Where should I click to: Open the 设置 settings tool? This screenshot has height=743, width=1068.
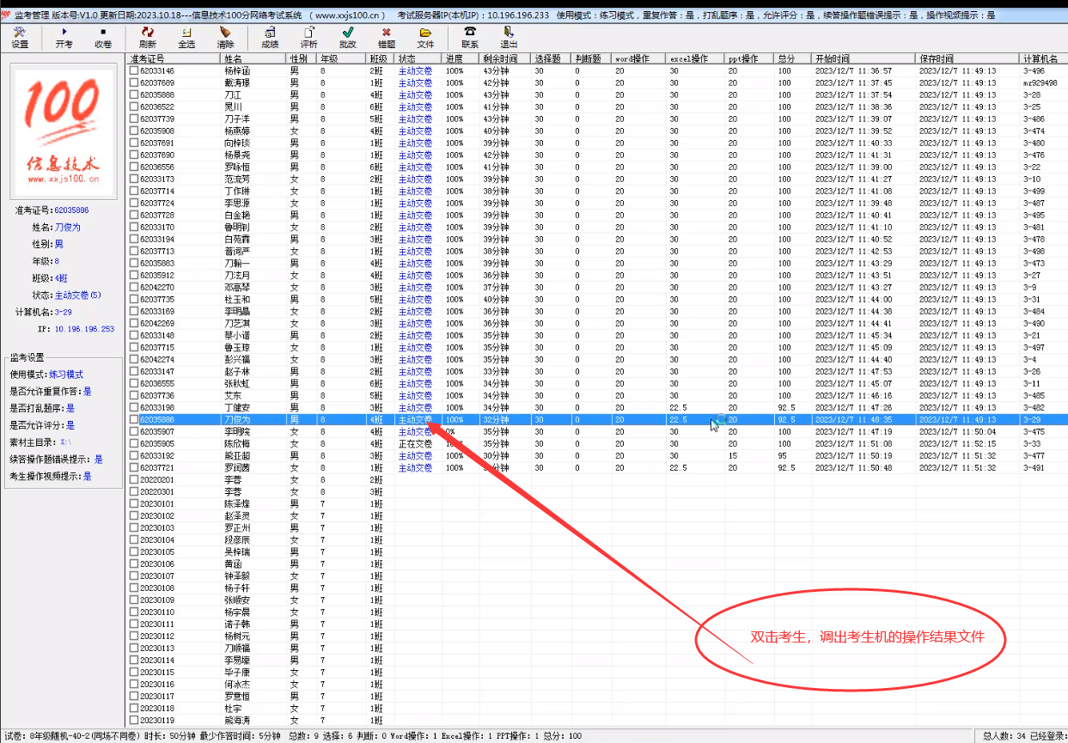(20, 37)
